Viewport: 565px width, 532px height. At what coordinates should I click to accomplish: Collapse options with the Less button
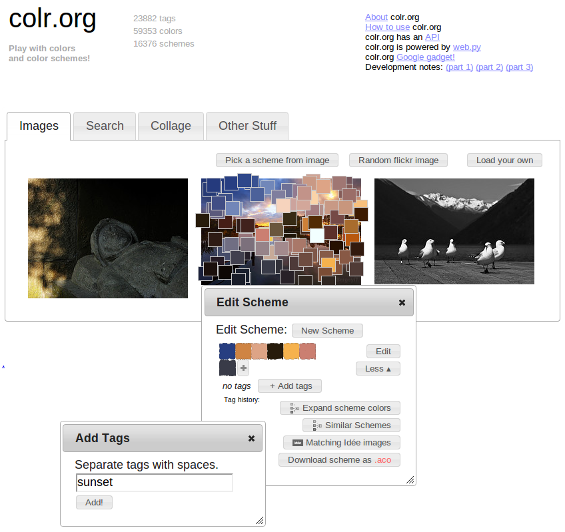378,368
